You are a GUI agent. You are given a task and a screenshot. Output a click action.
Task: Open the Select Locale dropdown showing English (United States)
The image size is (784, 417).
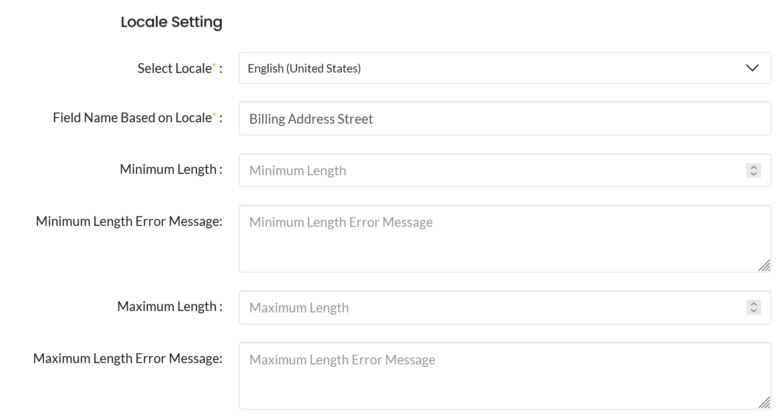coord(465,68)
